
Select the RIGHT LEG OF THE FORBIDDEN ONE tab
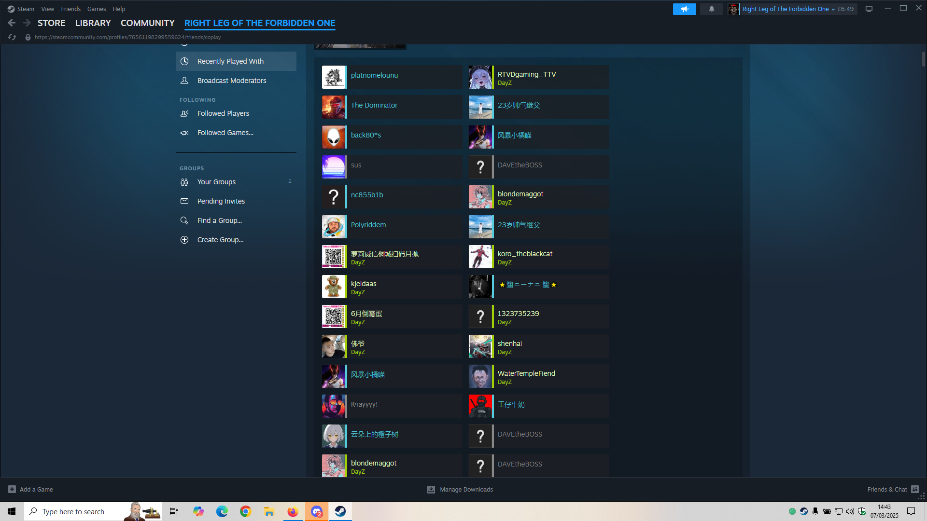260,23
